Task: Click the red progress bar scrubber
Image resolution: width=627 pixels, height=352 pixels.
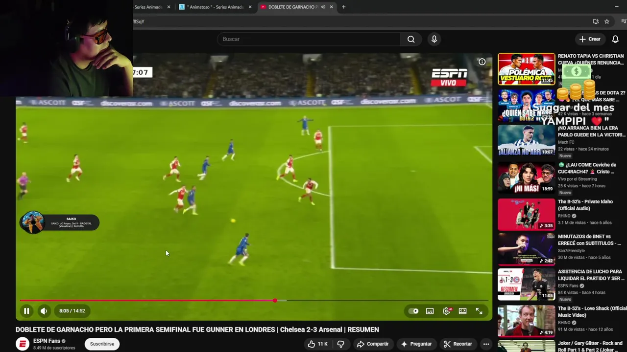Action: pos(275,300)
